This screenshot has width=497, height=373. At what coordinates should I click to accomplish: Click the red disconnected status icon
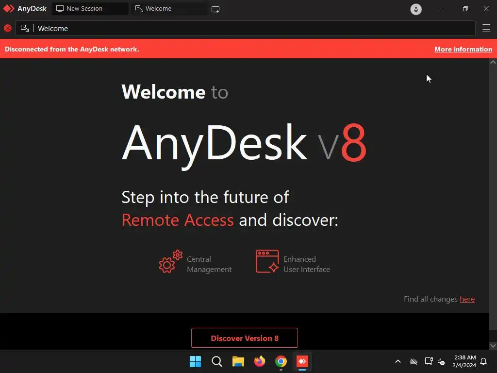pos(8,28)
